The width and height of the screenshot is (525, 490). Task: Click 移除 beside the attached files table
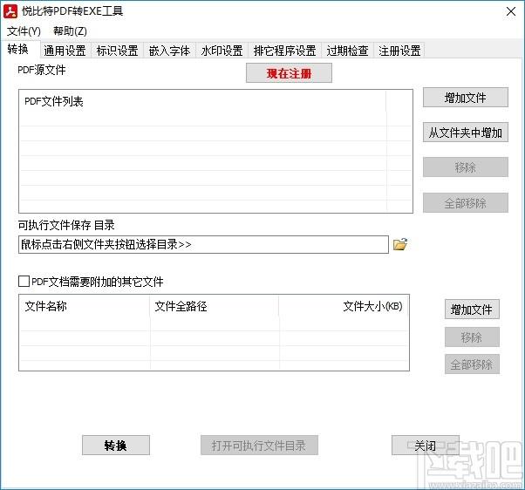pos(472,337)
